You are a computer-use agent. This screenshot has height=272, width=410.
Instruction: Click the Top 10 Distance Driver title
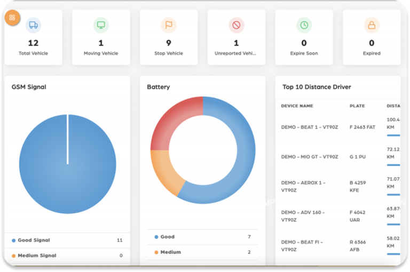pyautogui.click(x=317, y=87)
